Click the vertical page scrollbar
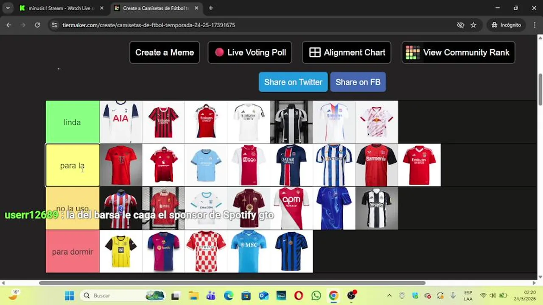The height and width of the screenshot is (305, 543). pos(540,90)
